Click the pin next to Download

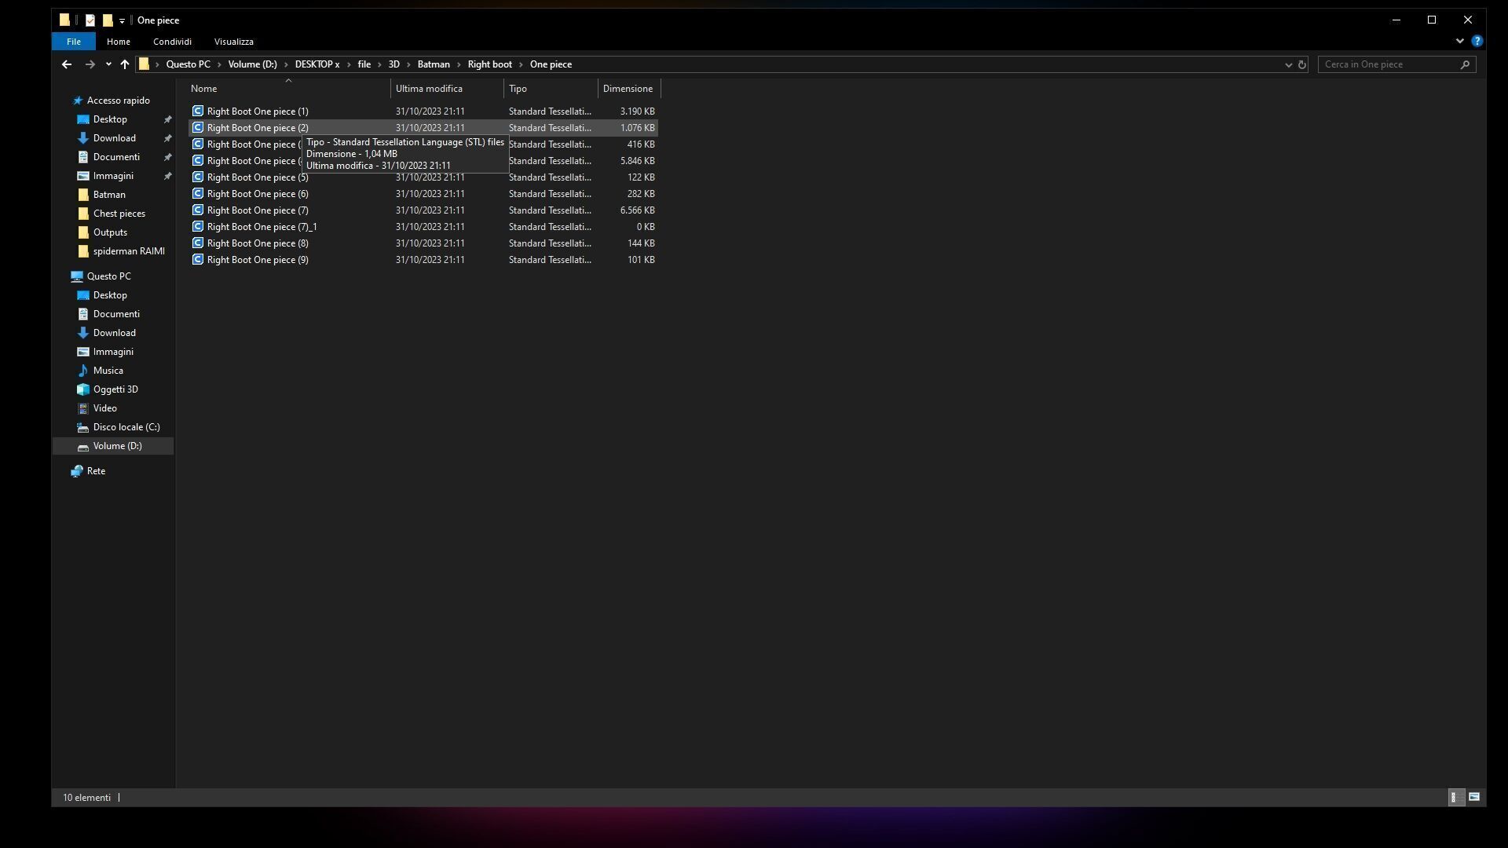coord(167,138)
